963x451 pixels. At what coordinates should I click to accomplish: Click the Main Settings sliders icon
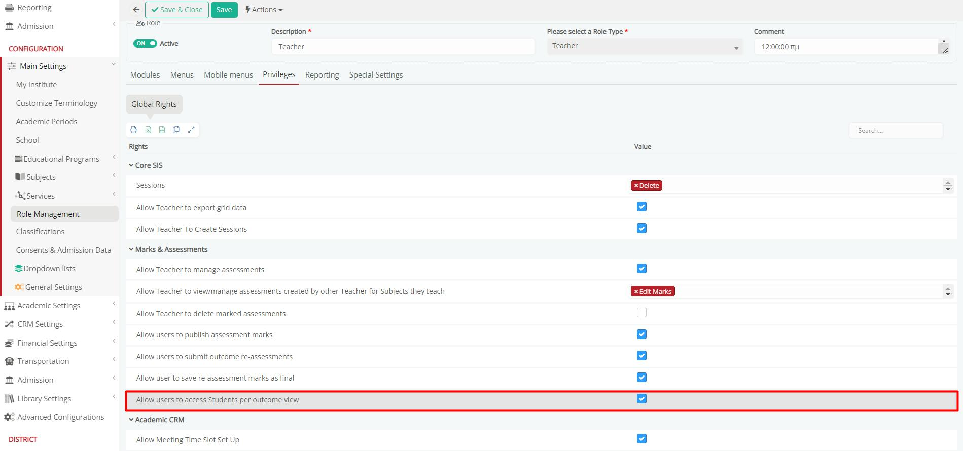coord(12,66)
